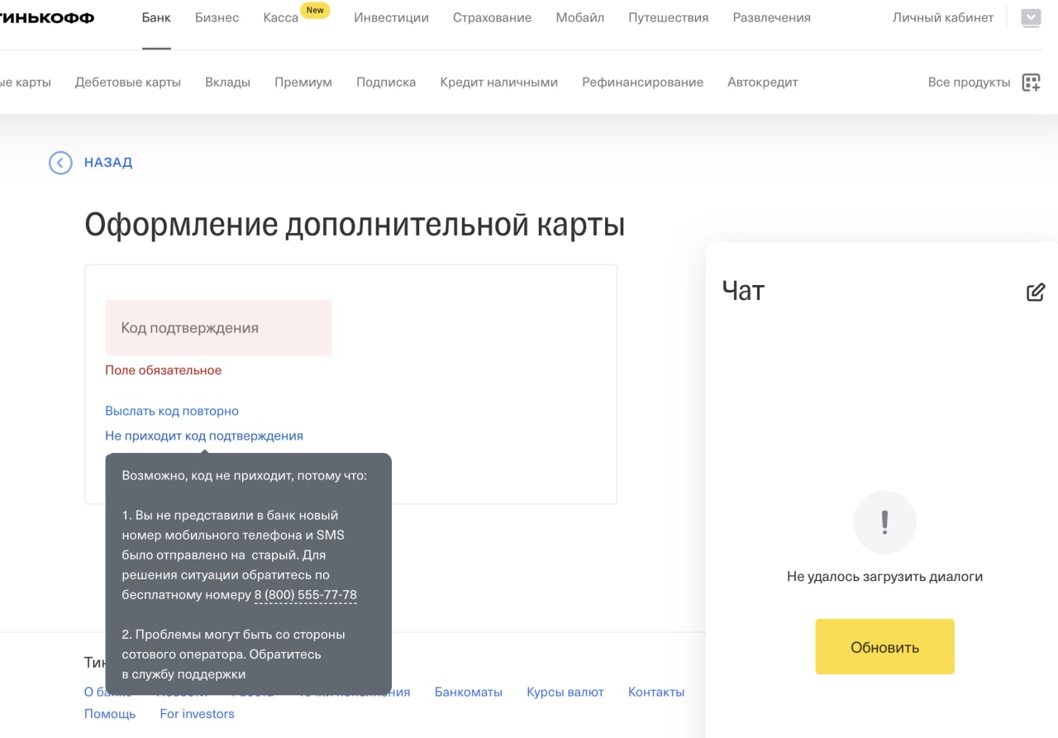Focus the Код подтверждения input field

[218, 328]
